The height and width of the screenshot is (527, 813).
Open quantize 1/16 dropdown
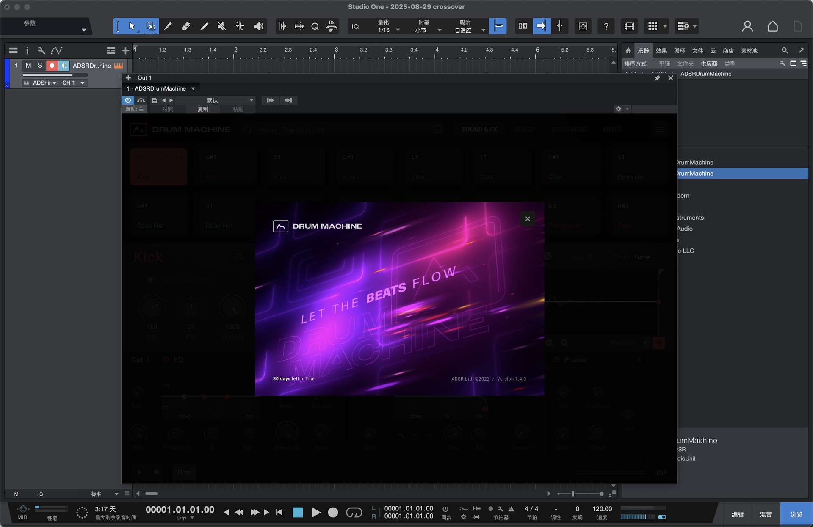389,30
